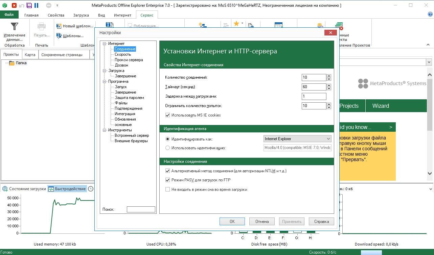Select Встроенный сервер in settings tree

pyautogui.click(x=132, y=135)
